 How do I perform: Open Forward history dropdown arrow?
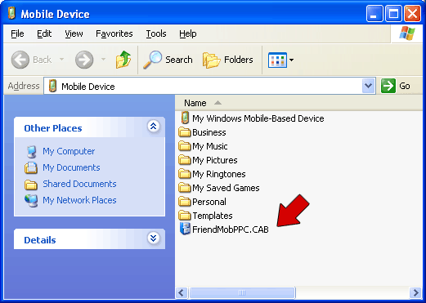coord(103,59)
